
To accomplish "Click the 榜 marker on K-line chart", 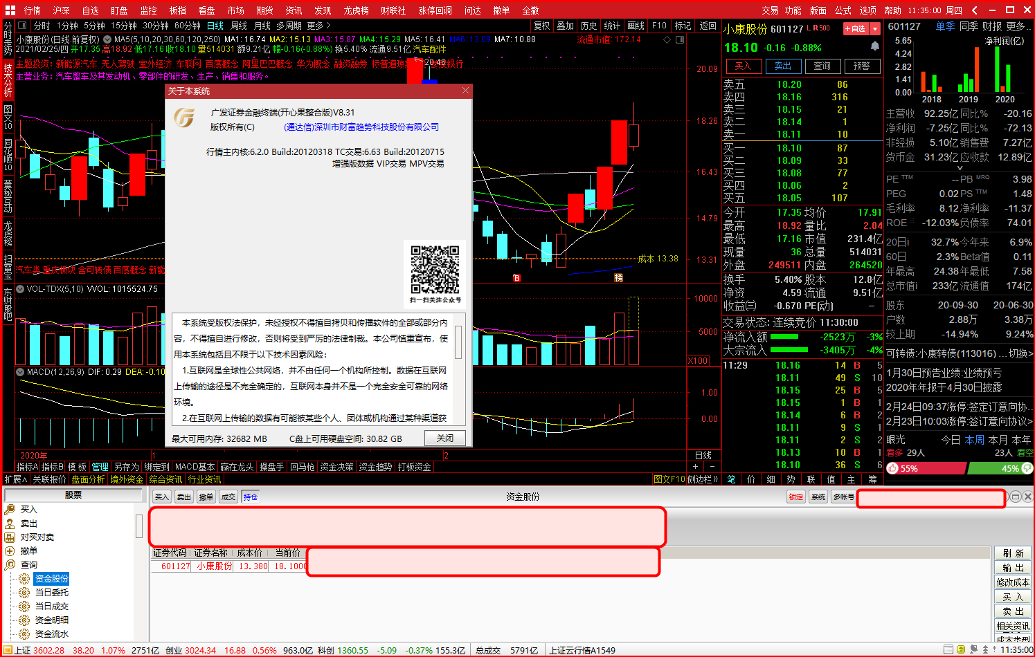I will pos(618,278).
